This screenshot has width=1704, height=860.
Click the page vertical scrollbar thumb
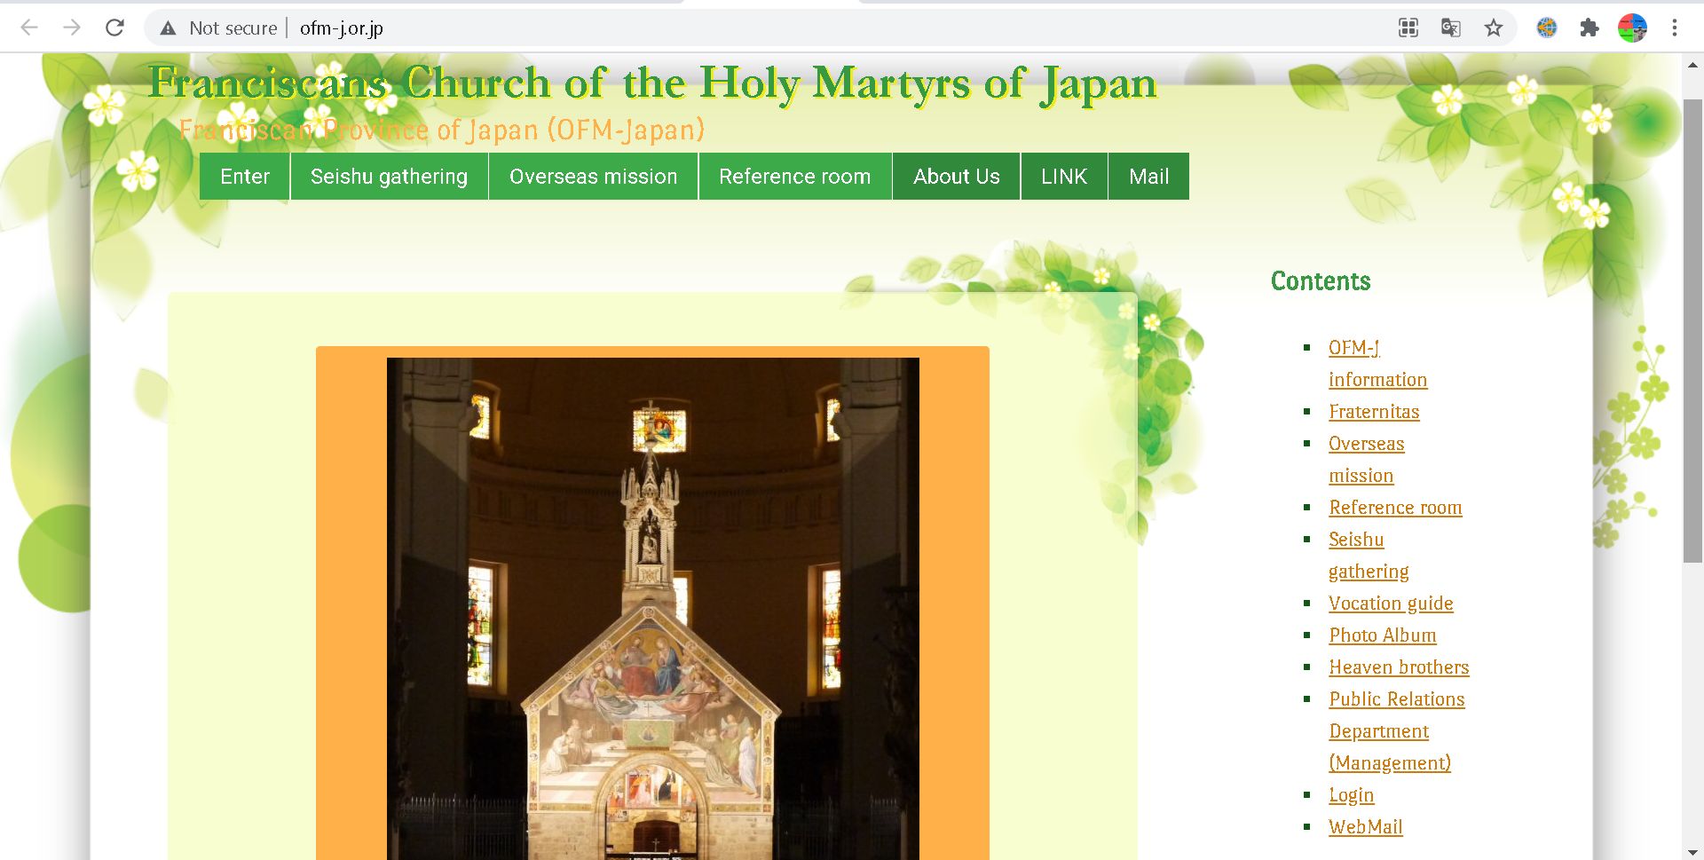1692,330
